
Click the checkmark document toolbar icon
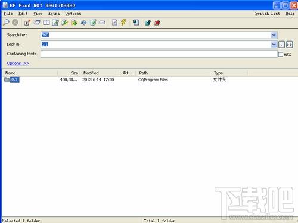(x=114, y=23)
